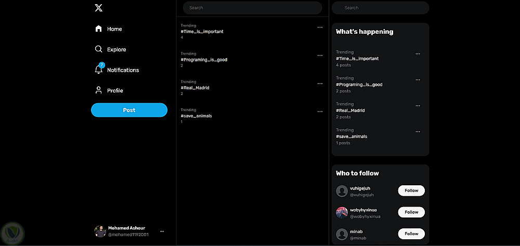Follow the user wobyhyxinua
Image resolution: width=520 pixels, height=246 pixels.
click(x=411, y=212)
